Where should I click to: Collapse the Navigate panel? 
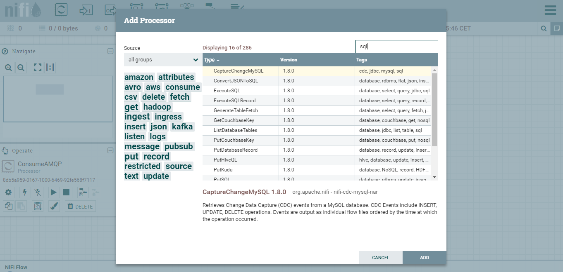[x=110, y=51]
